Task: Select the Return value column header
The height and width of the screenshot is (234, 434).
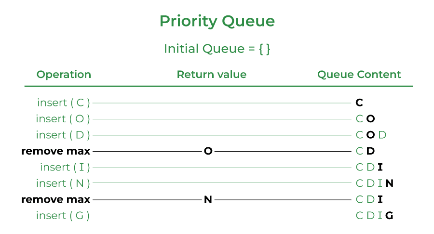Action: pos(211,75)
